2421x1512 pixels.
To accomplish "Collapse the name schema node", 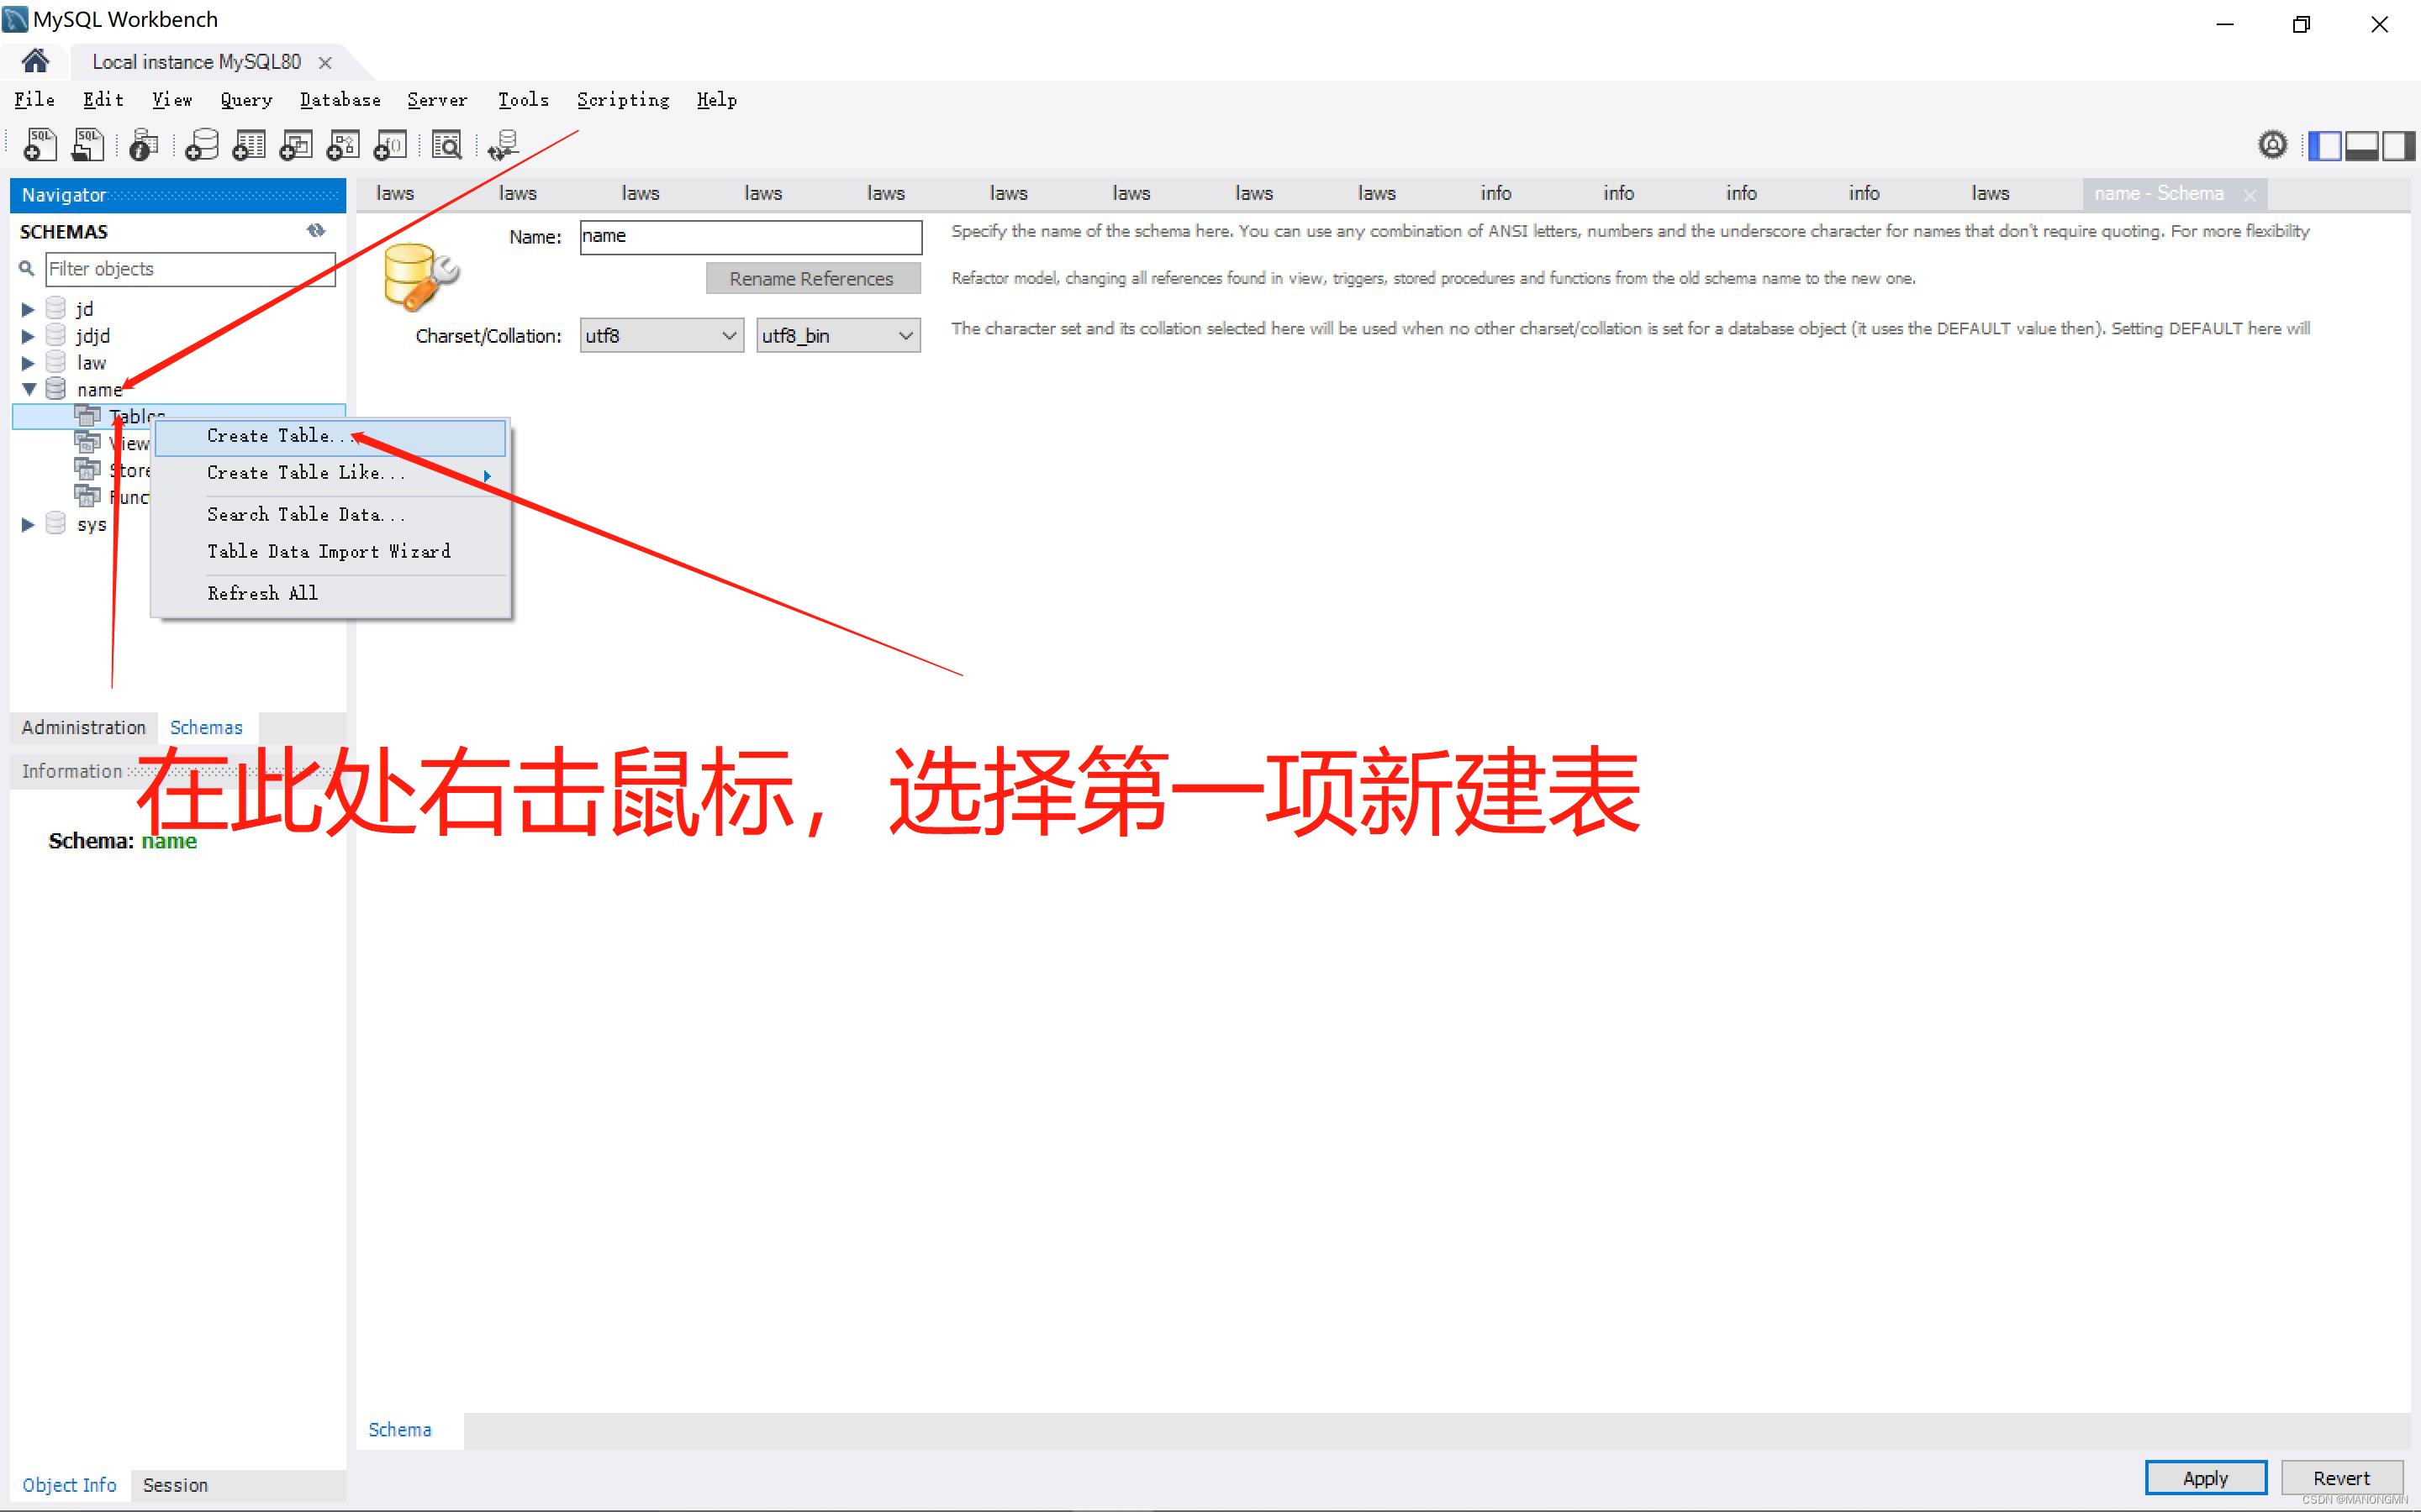I will (x=29, y=389).
